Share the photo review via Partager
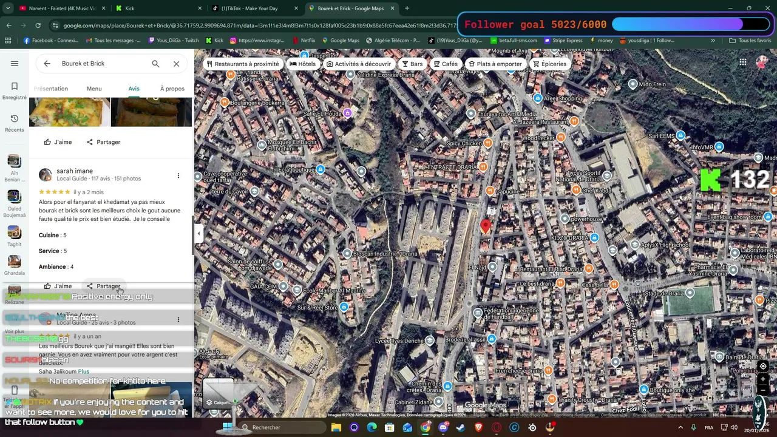This screenshot has width=777, height=437. click(x=103, y=142)
